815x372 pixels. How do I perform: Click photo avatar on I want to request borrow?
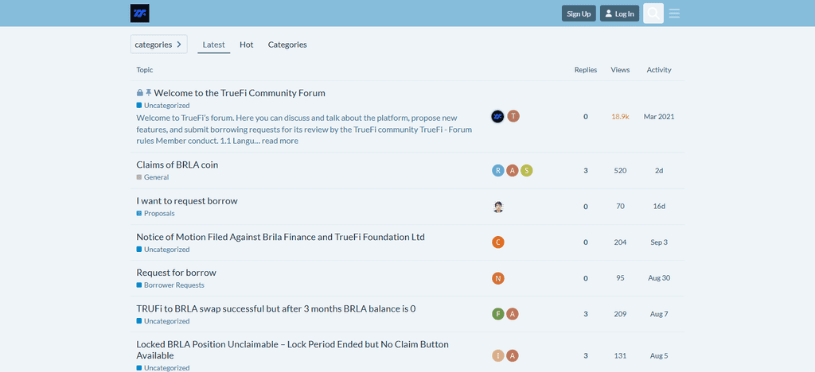(498, 207)
